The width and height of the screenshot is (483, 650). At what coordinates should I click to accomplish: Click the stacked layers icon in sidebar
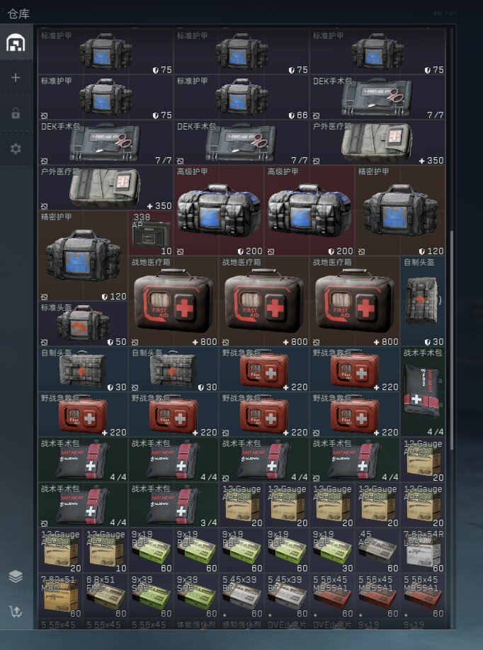point(16,576)
